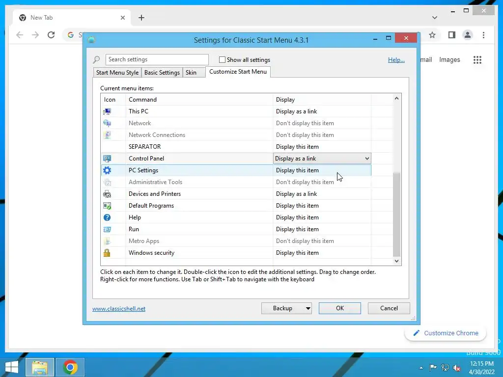Open the Chrome tab search chevron
The width and height of the screenshot is (503, 377).
tap(435, 18)
